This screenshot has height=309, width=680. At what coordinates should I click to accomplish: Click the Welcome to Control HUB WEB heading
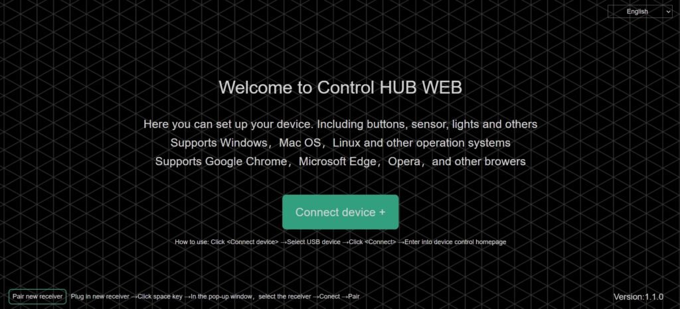pyautogui.click(x=341, y=88)
